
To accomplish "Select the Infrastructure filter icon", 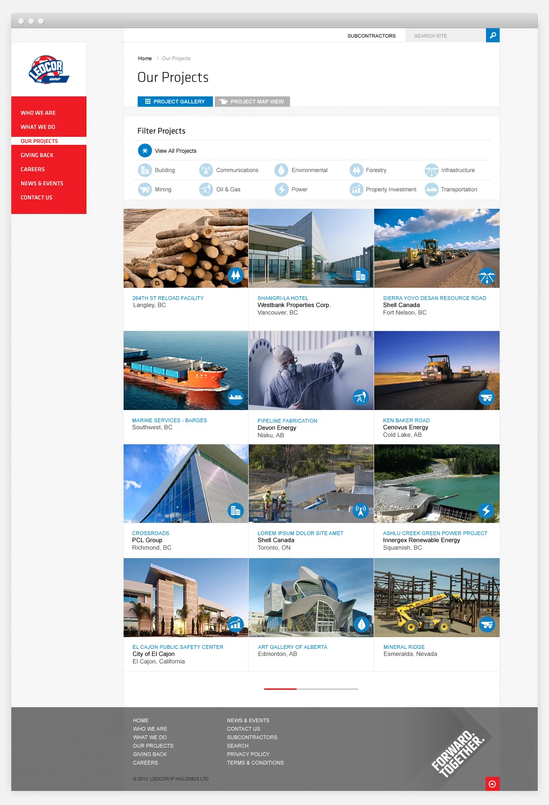I will (x=431, y=170).
